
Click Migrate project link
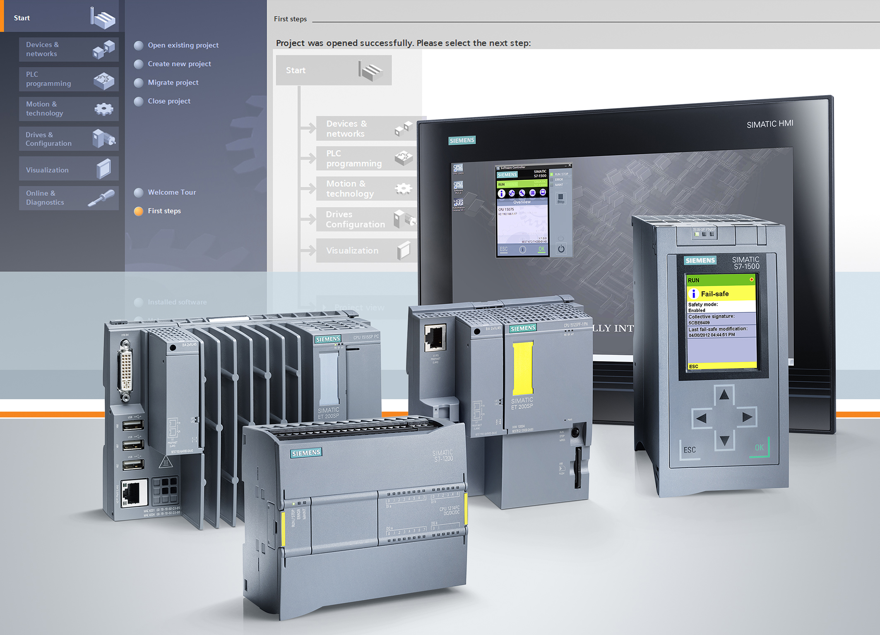(x=173, y=82)
